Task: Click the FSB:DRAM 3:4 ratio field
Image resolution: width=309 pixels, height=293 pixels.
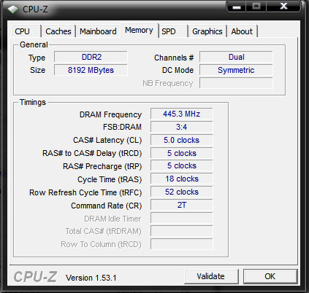Action: [182, 127]
